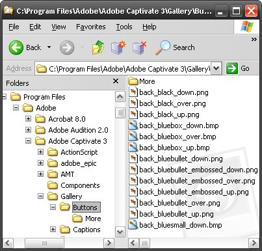This screenshot has height=251, width=262.
Task: Click the Components folder icon in tree
Action: [53, 185]
